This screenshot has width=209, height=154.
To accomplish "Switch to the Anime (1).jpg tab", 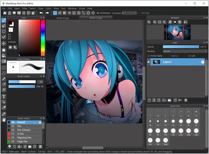I will tap(96, 18).
